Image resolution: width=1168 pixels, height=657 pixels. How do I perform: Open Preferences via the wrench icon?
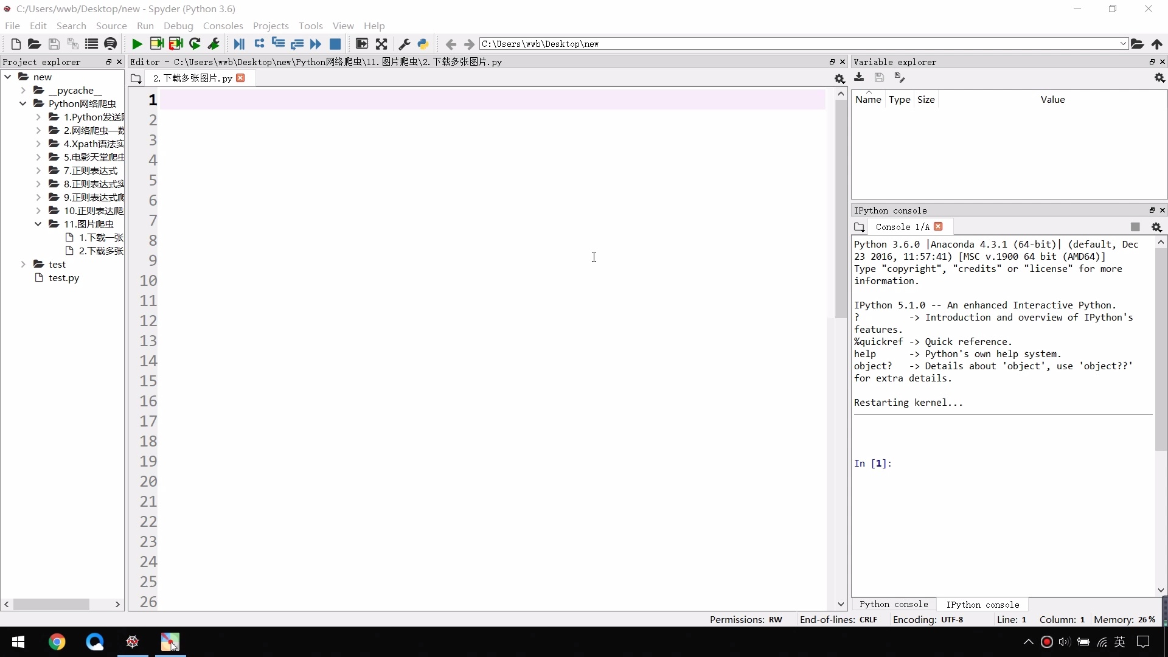point(404,44)
